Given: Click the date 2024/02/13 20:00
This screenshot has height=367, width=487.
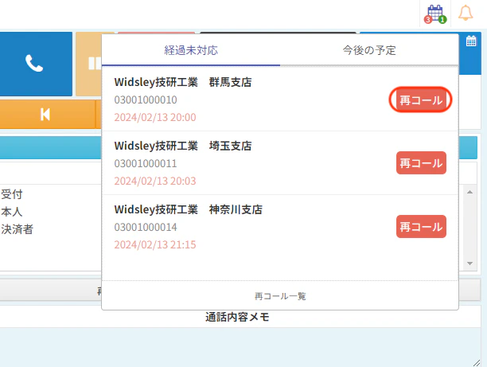Looking at the screenshot, I should [155, 118].
